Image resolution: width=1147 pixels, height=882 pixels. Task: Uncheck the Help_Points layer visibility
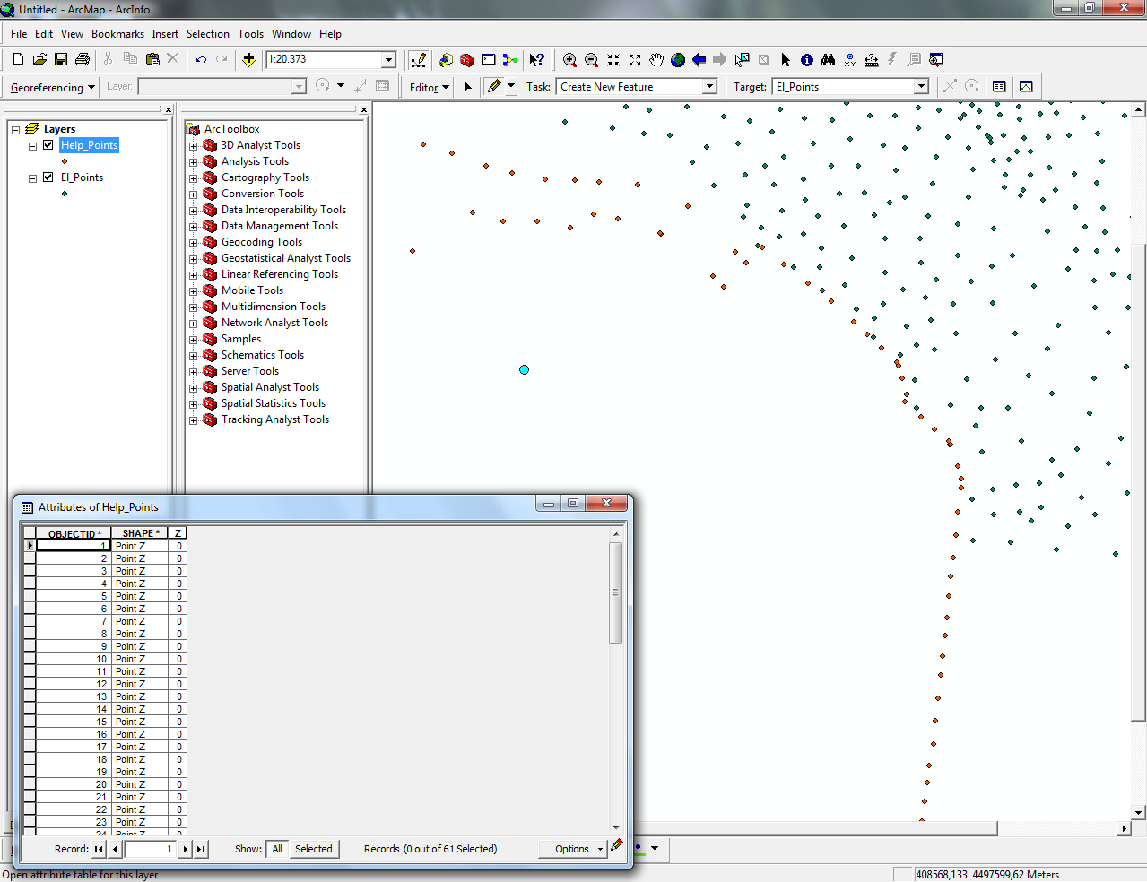pyautogui.click(x=48, y=145)
